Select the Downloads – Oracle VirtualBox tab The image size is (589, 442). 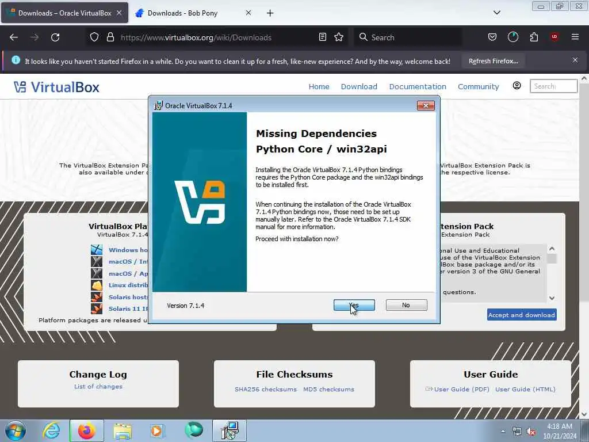pos(64,13)
